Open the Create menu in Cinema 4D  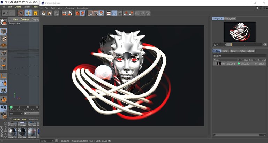[18, 7]
